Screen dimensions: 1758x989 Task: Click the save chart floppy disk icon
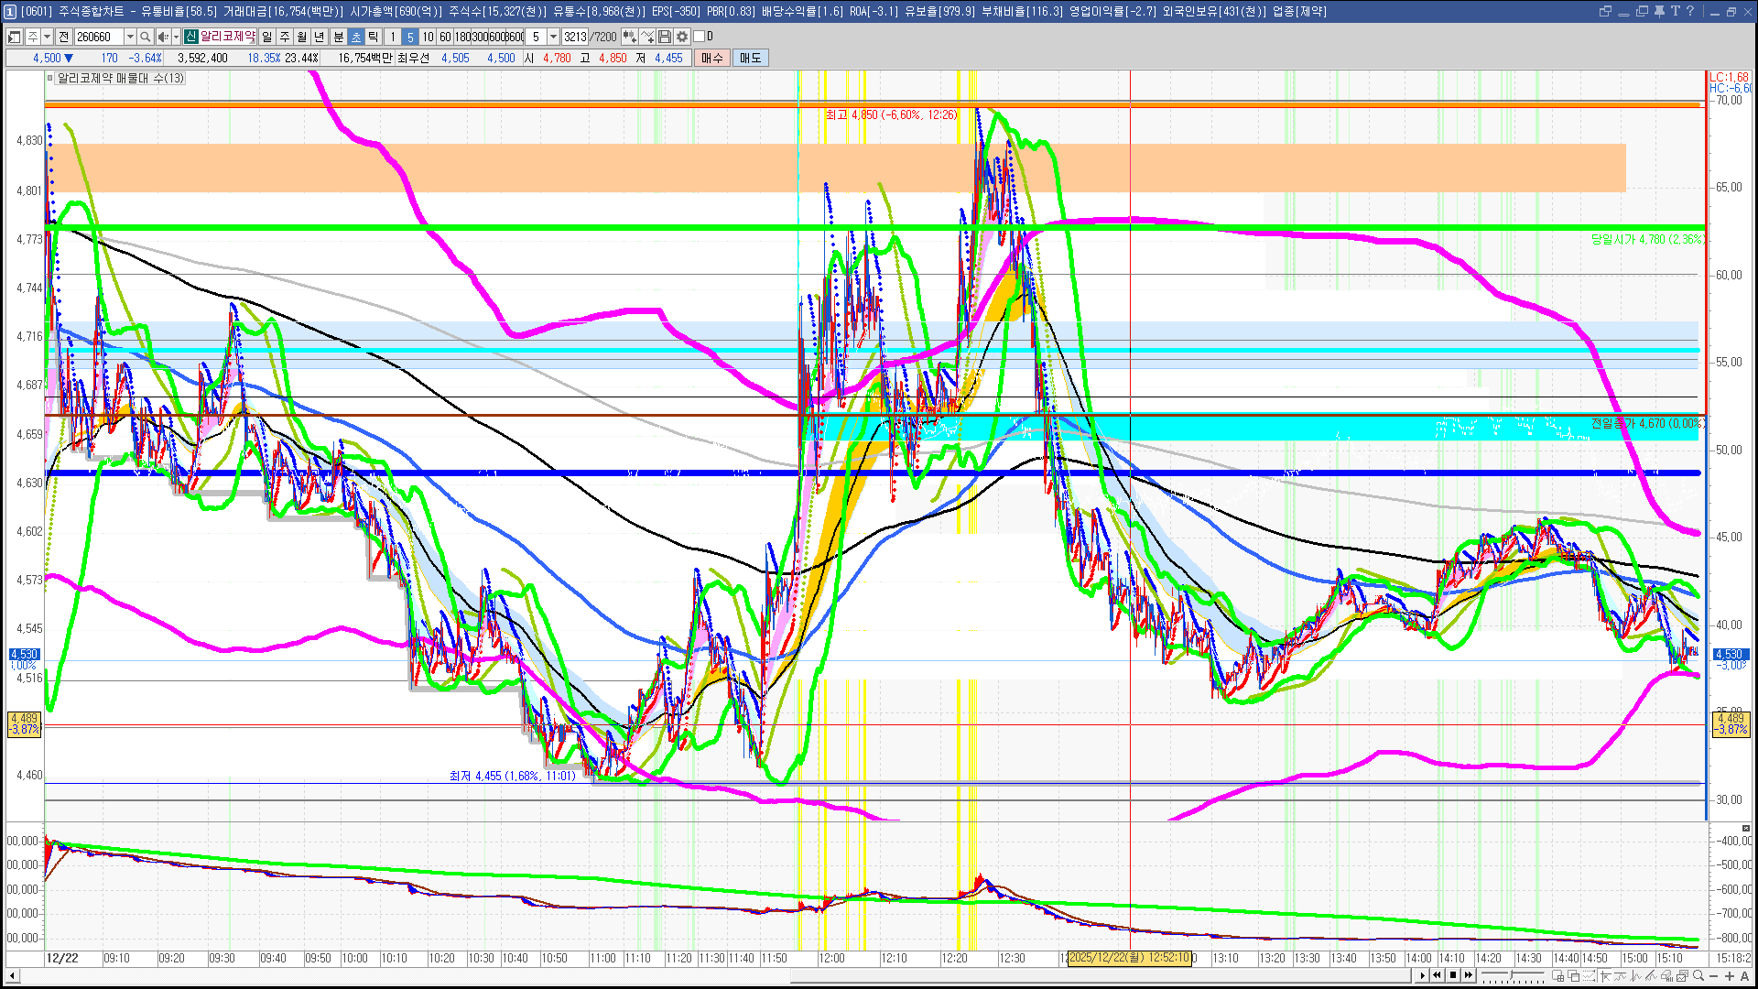[x=665, y=37]
